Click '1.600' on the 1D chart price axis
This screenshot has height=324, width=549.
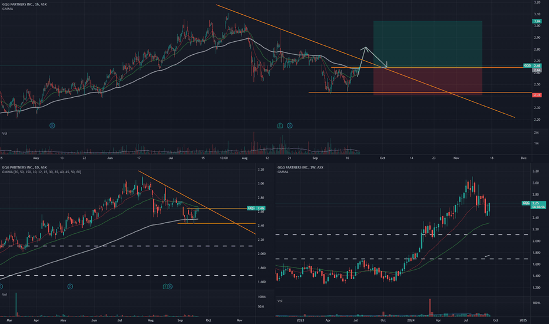(261, 282)
